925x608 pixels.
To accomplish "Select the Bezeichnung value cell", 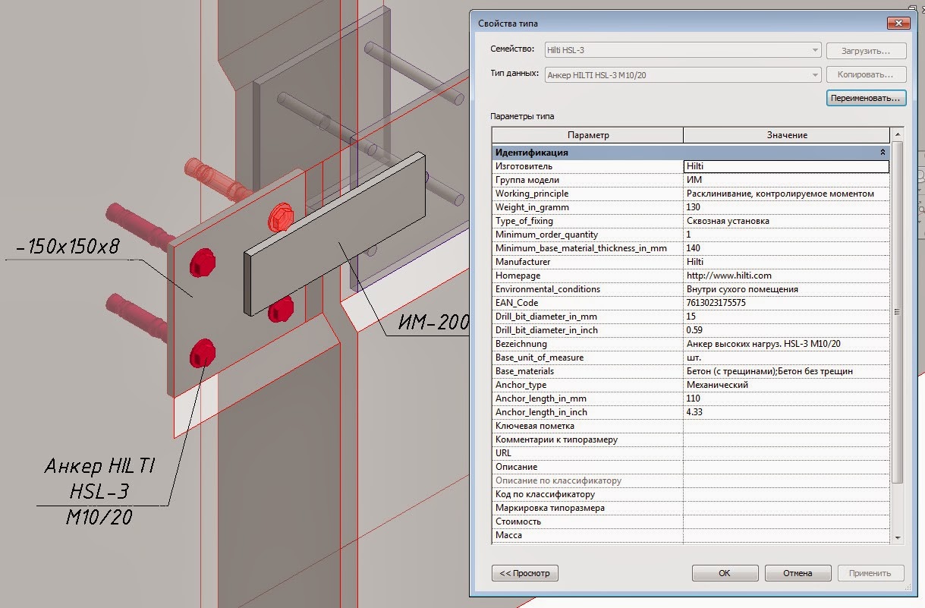I will pos(786,344).
